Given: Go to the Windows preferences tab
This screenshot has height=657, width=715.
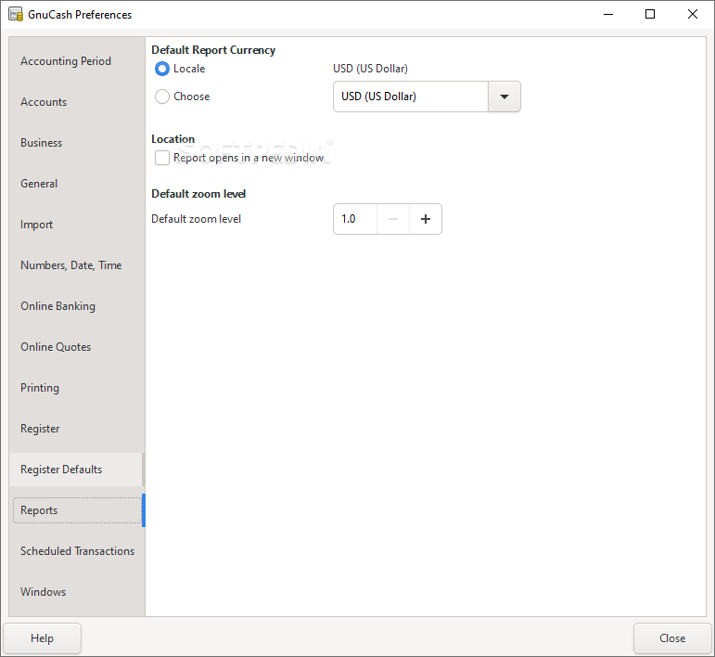Looking at the screenshot, I should tap(76, 592).
